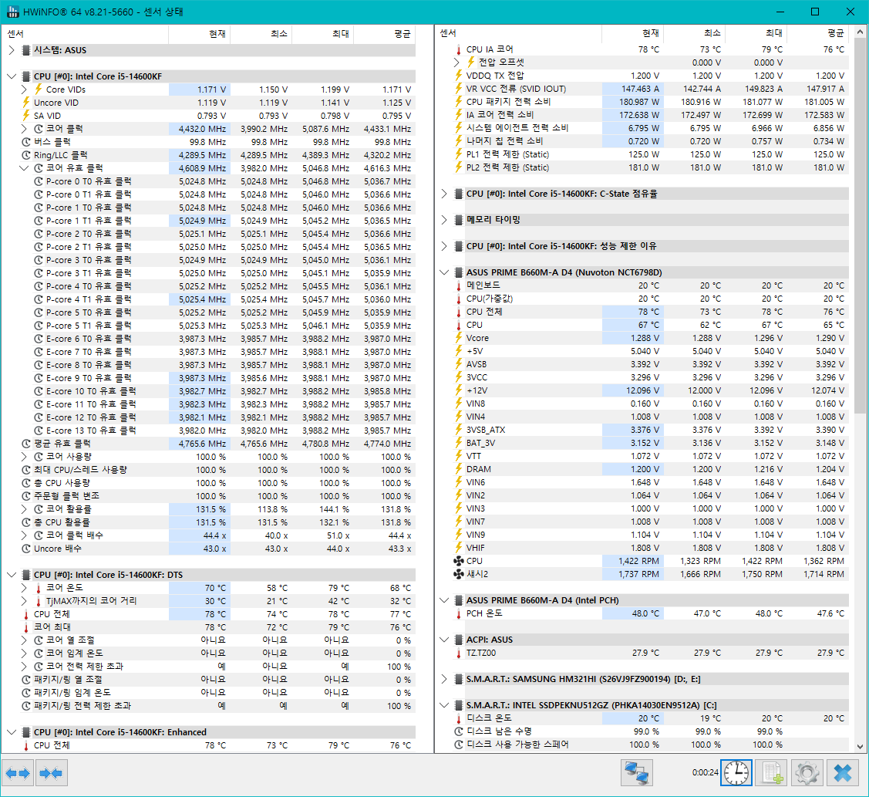Expand the 코어 사용량 row
Viewport: 869px width, 797px height.
[24, 457]
